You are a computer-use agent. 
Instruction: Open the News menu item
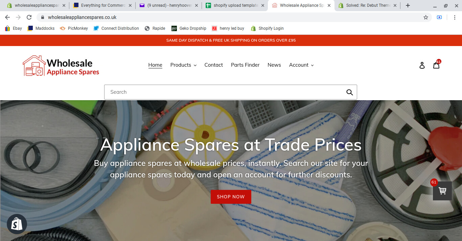point(274,65)
